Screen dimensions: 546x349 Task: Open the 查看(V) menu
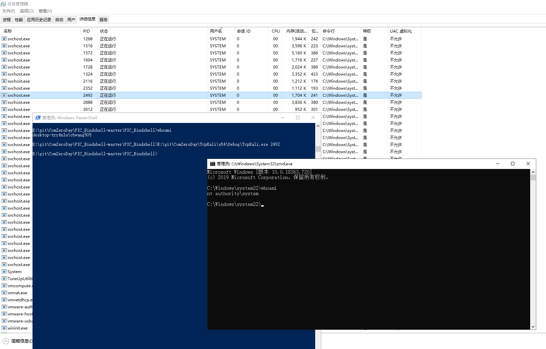[x=45, y=11]
